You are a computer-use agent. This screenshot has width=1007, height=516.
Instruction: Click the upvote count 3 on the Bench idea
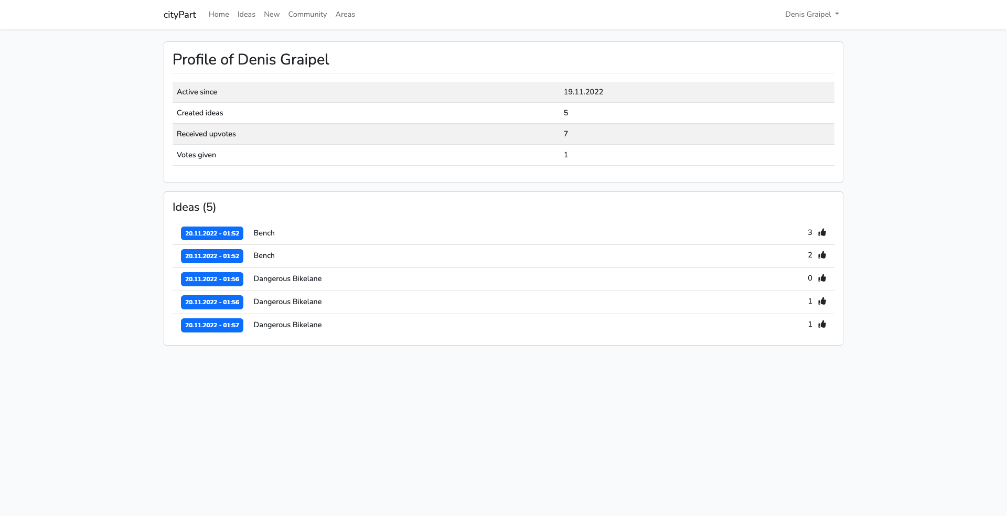(810, 232)
